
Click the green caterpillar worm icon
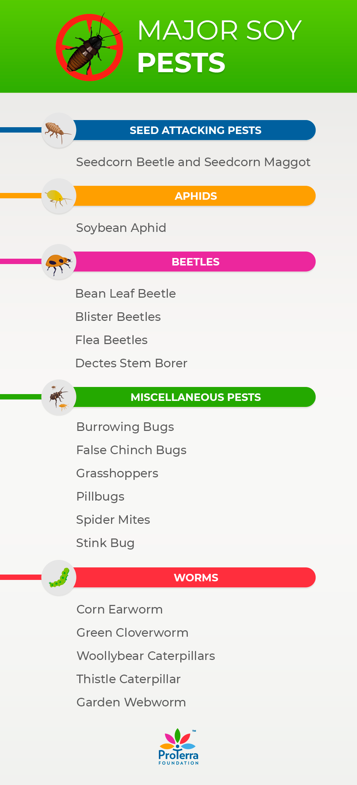pyautogui.click(x=59, y=577)
